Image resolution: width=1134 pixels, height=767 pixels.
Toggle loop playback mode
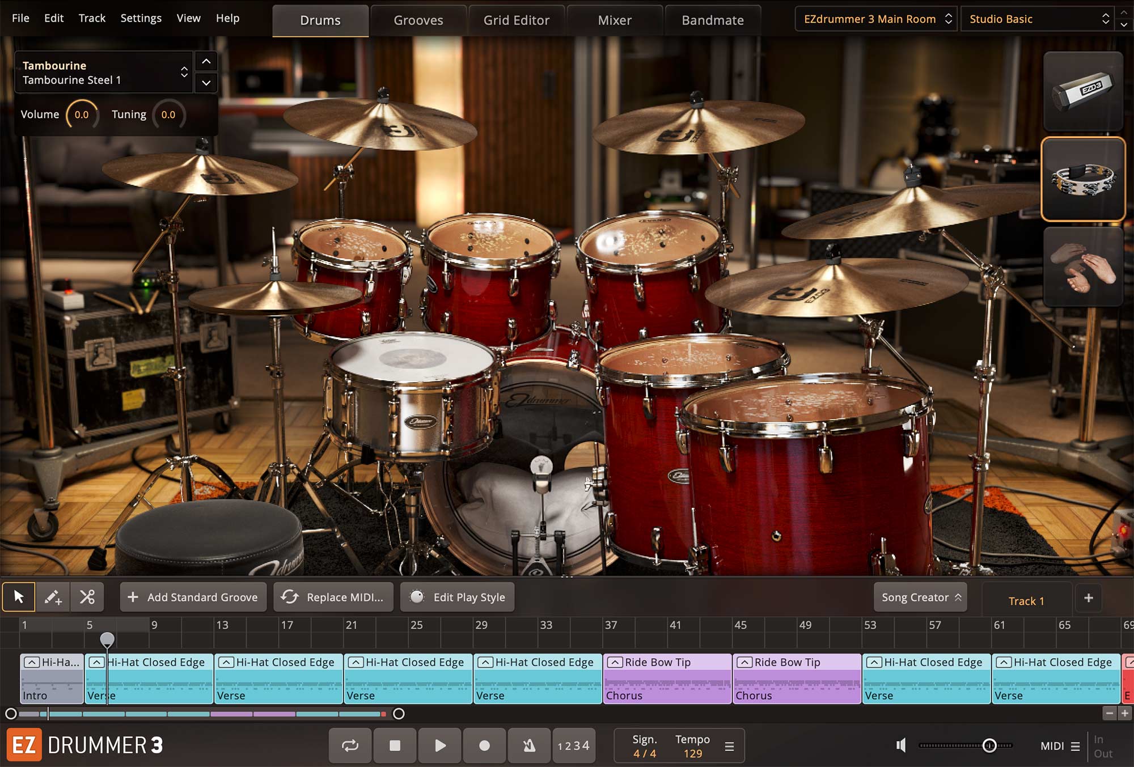pyautogui.click(x=350, y=745)
